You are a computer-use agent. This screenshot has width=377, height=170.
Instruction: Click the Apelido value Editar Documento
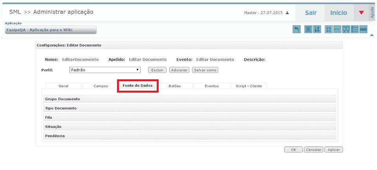point(148,59)
